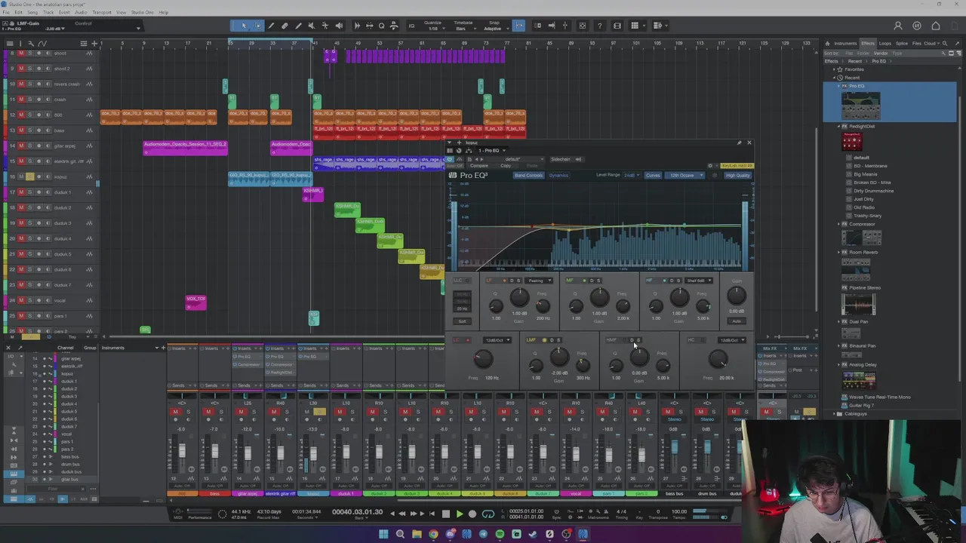Toggle the Loop transport icon
The width and height of the screenshot is (966, 543).
pyautogui.click(x=488, y=514)
